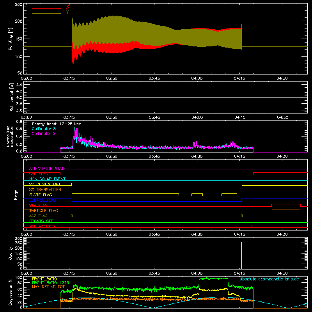The image size is (312, 312).
Task: Select the FRONTS_OFF flag label
Action: click(x=41, y=221)
